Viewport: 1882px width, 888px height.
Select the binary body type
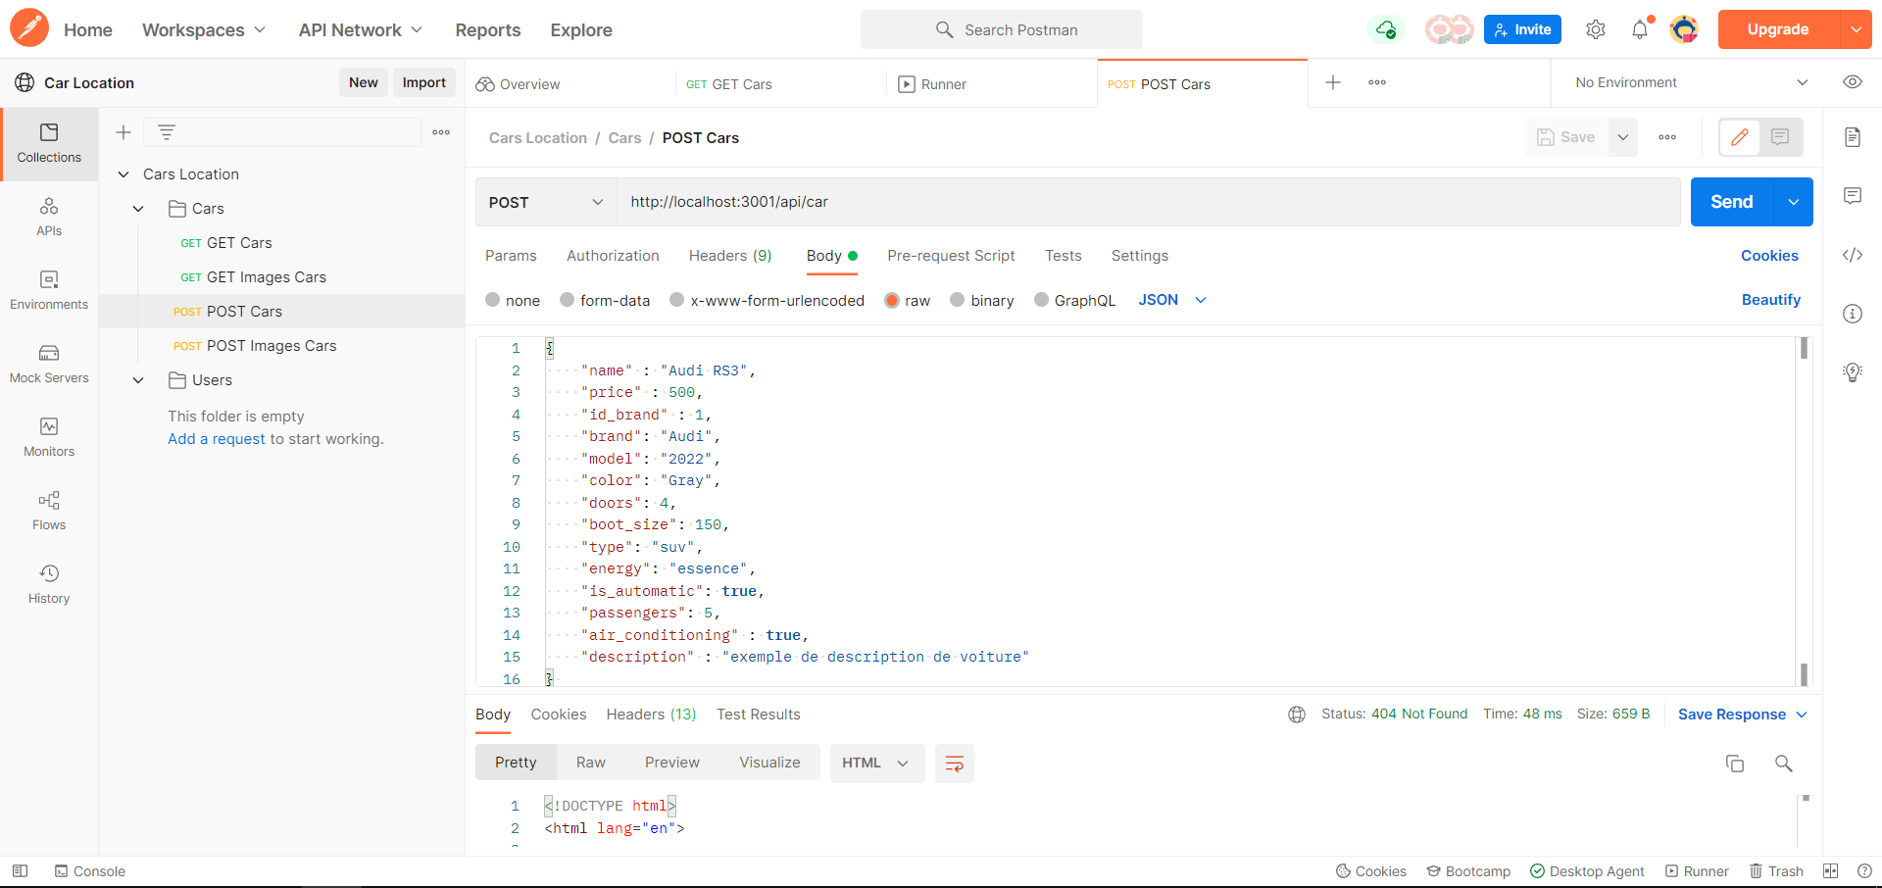[x=958, y=300]
